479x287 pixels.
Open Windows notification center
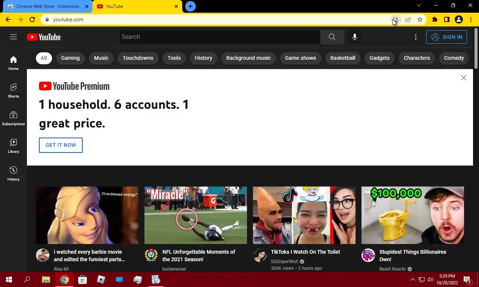(x=467, y=280)
